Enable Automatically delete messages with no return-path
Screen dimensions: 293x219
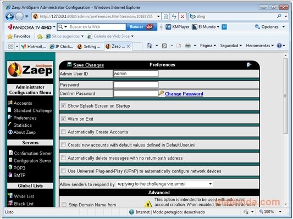(63, 158)
